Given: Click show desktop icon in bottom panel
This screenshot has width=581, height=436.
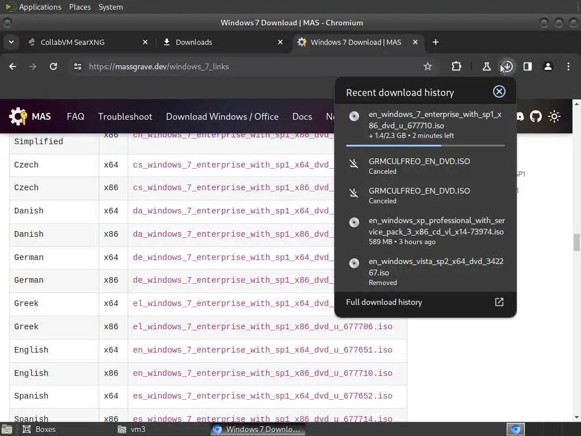Looking at the screenshot, I should 7,429.
